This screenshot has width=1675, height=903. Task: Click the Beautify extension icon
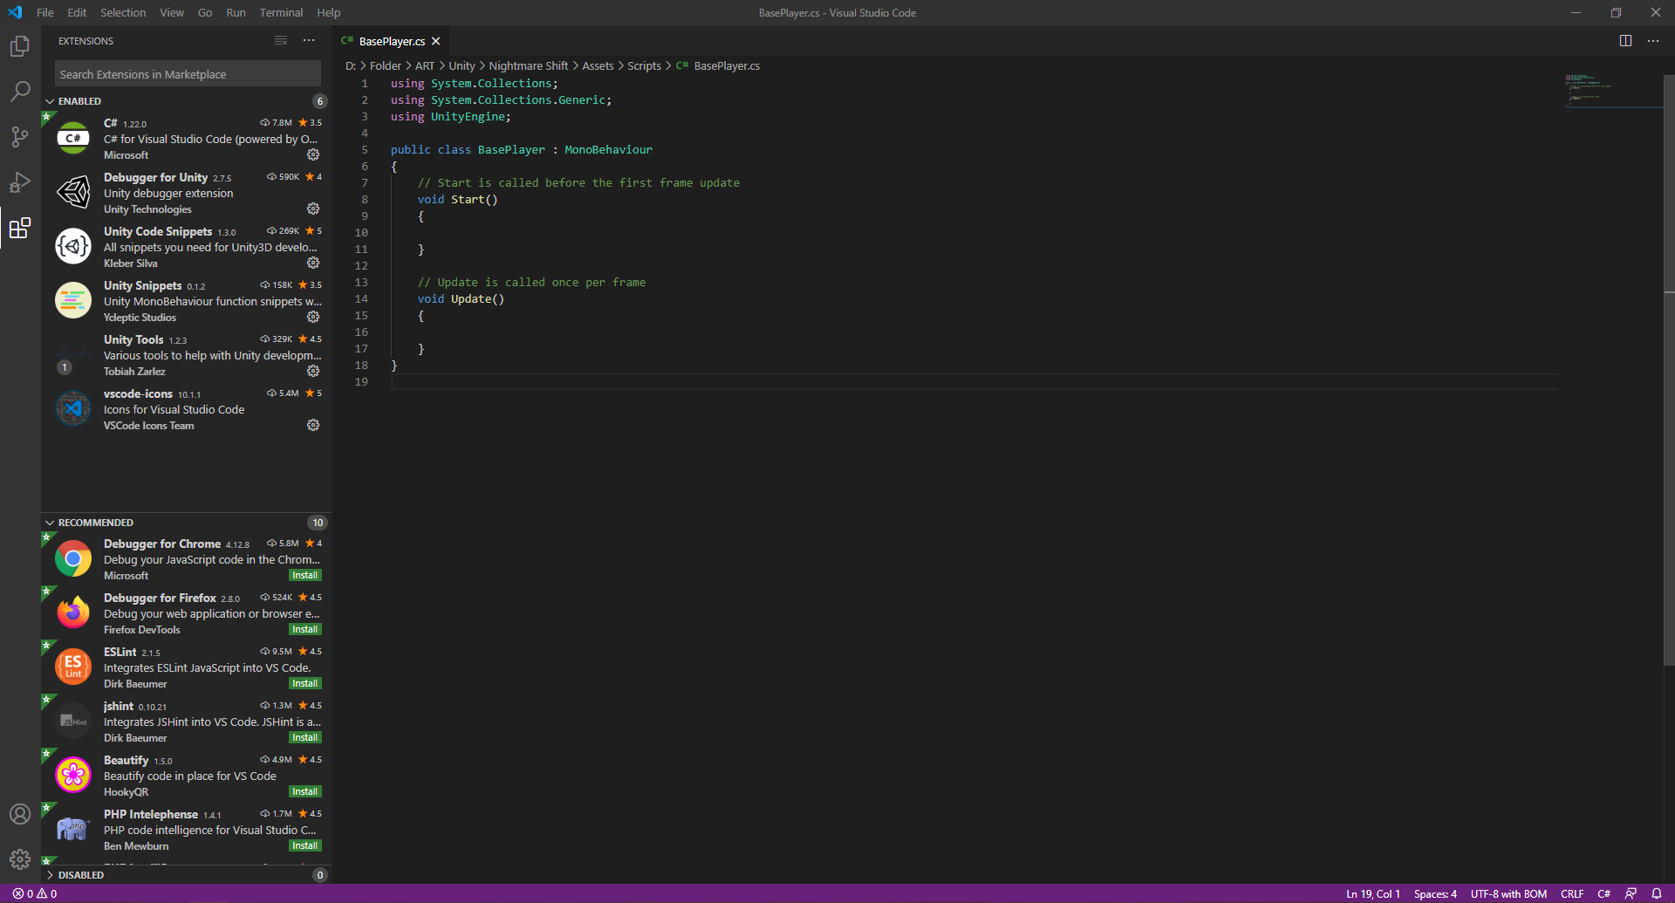73,775
